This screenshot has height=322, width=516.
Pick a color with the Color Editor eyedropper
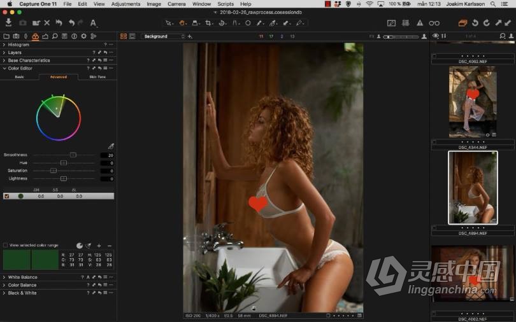pos(111,146)
